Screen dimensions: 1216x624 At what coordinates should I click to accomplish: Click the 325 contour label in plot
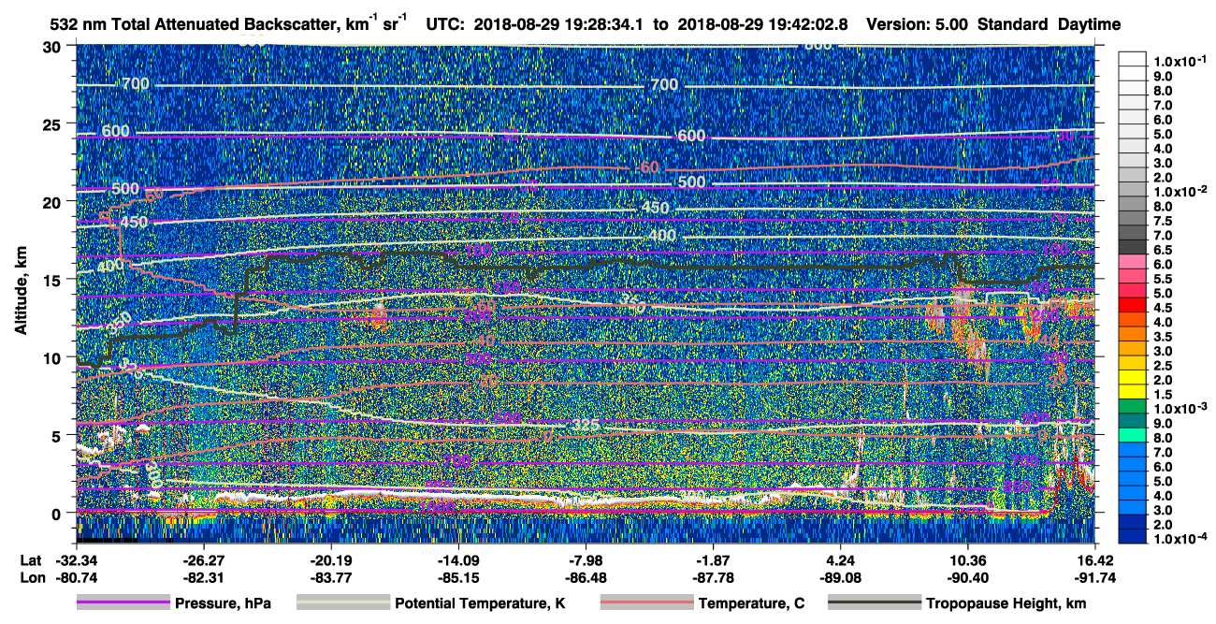(585, 427)
